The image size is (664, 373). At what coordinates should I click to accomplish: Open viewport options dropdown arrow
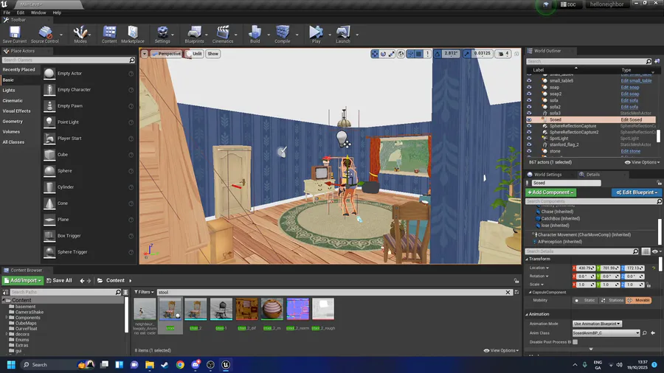click(145, 54)
